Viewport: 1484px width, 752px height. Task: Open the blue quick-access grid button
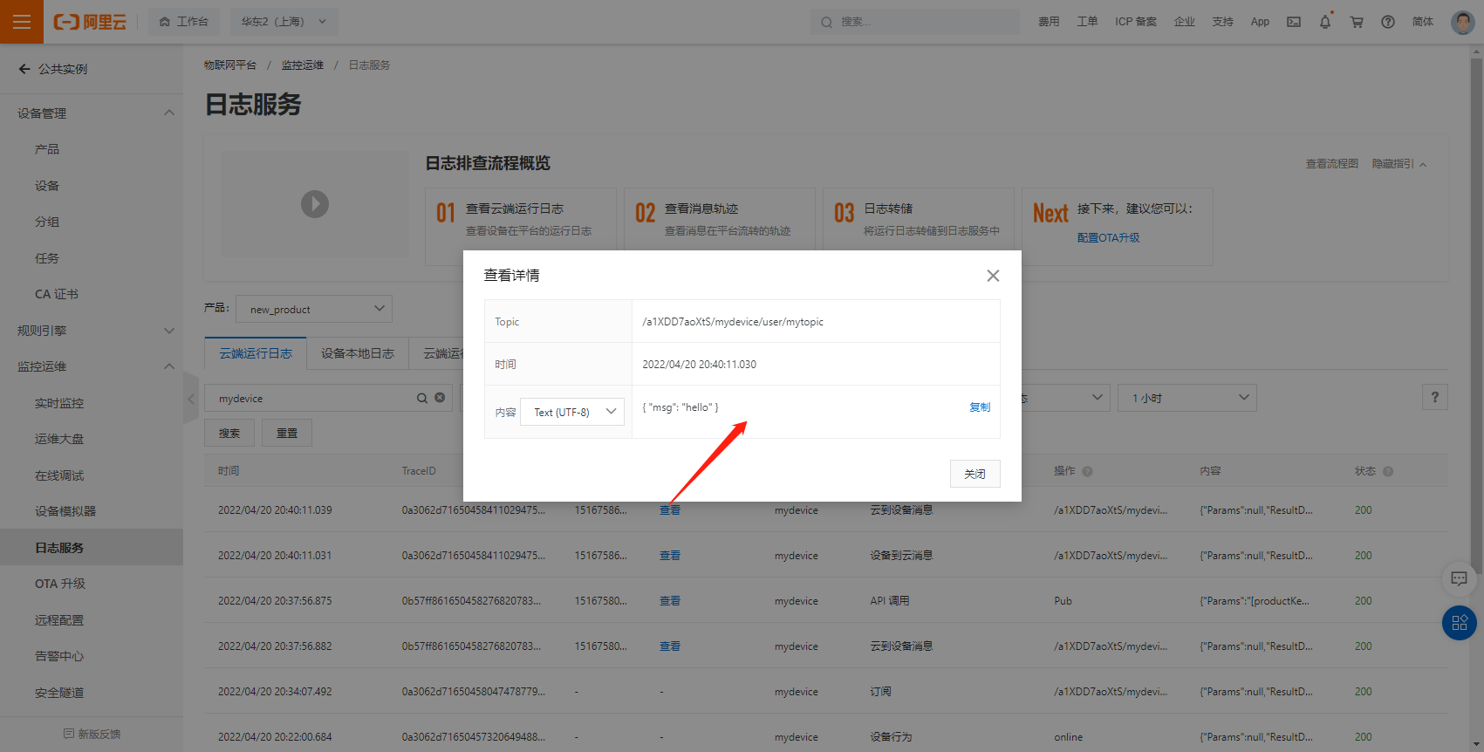[1460, 623]
